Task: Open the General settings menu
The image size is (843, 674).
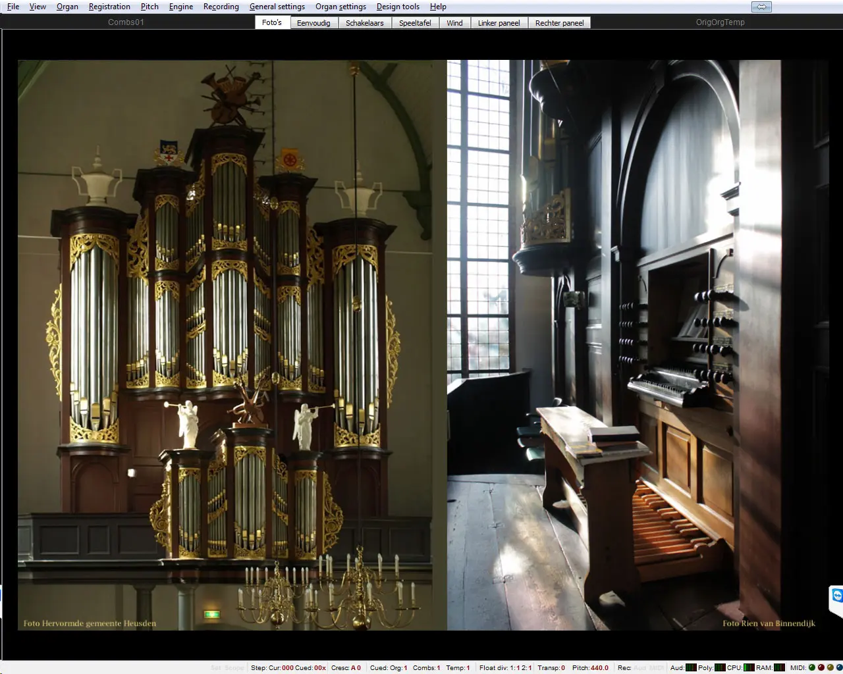Action: (x=277, y=7)
